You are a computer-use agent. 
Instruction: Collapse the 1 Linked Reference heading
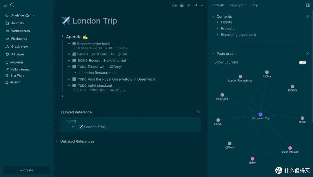(x=76, y=112)
